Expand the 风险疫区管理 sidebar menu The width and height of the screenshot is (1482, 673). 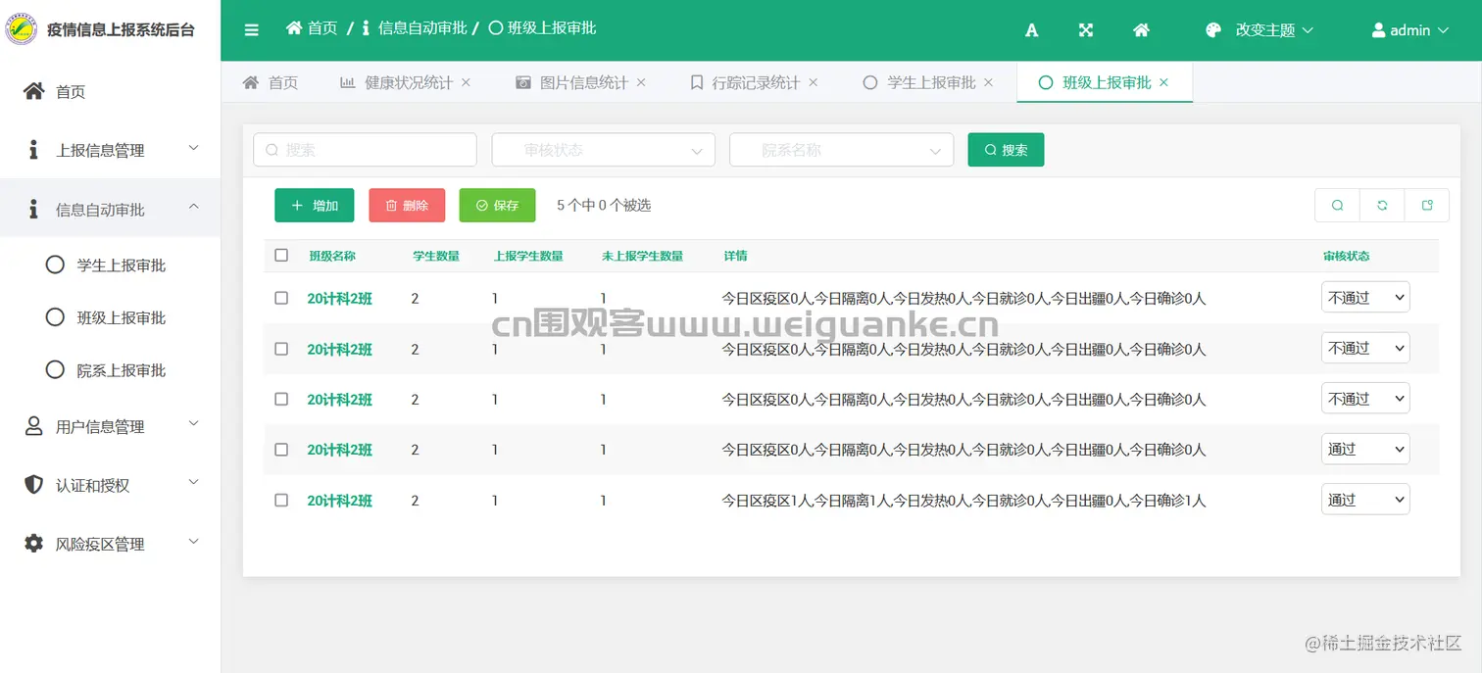[110, 544]
